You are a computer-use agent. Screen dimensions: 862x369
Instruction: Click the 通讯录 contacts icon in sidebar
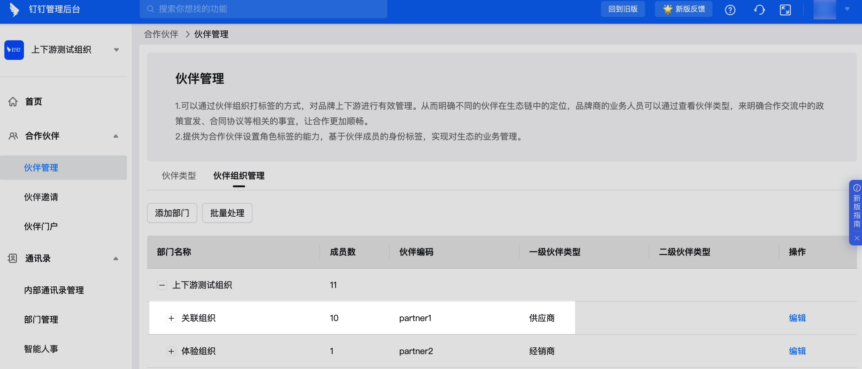click(12, 258)
